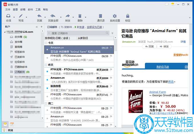Click the 转发 forward toolbar icon

(68, 16)
